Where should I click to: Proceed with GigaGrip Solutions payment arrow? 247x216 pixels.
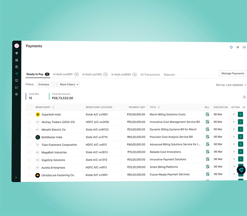[240, 159]
